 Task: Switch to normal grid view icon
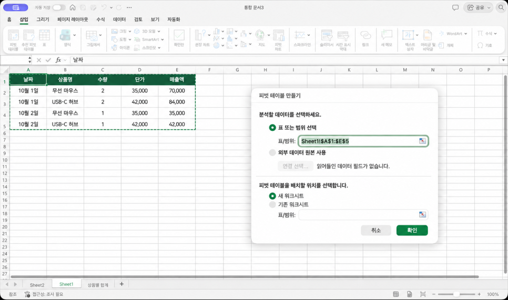coord(396,294)
